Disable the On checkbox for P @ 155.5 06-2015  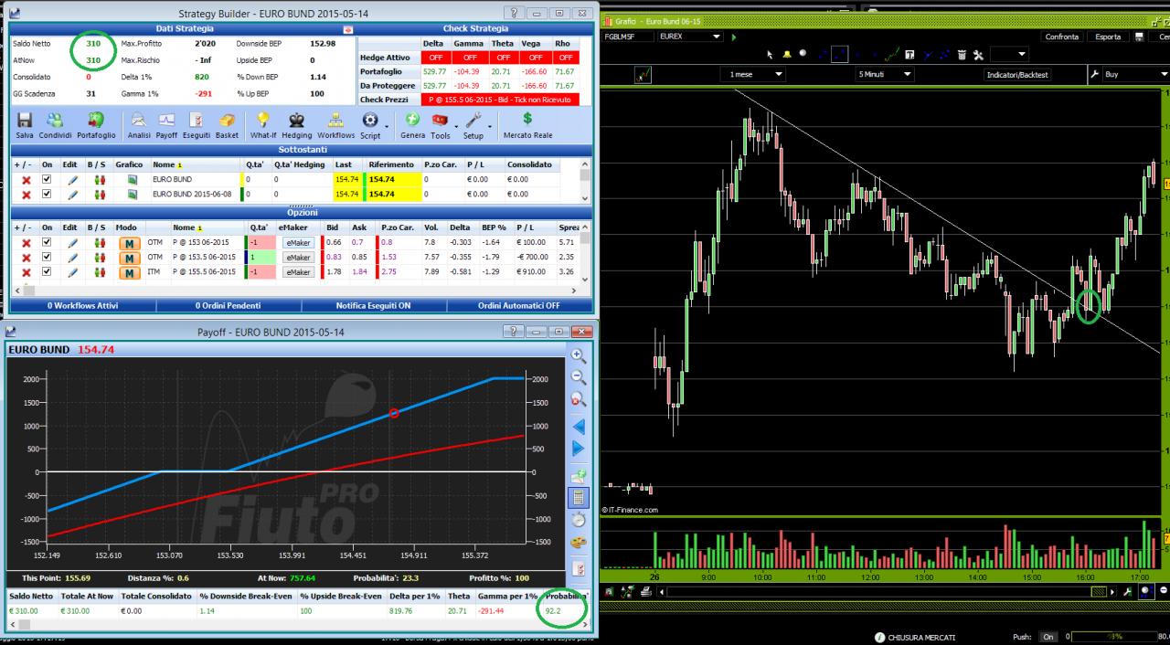click(x=47, y=272)
